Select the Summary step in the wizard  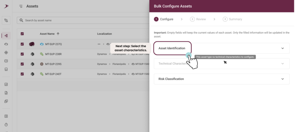232,19
